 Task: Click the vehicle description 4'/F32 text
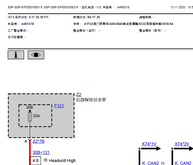click(129, 24)
